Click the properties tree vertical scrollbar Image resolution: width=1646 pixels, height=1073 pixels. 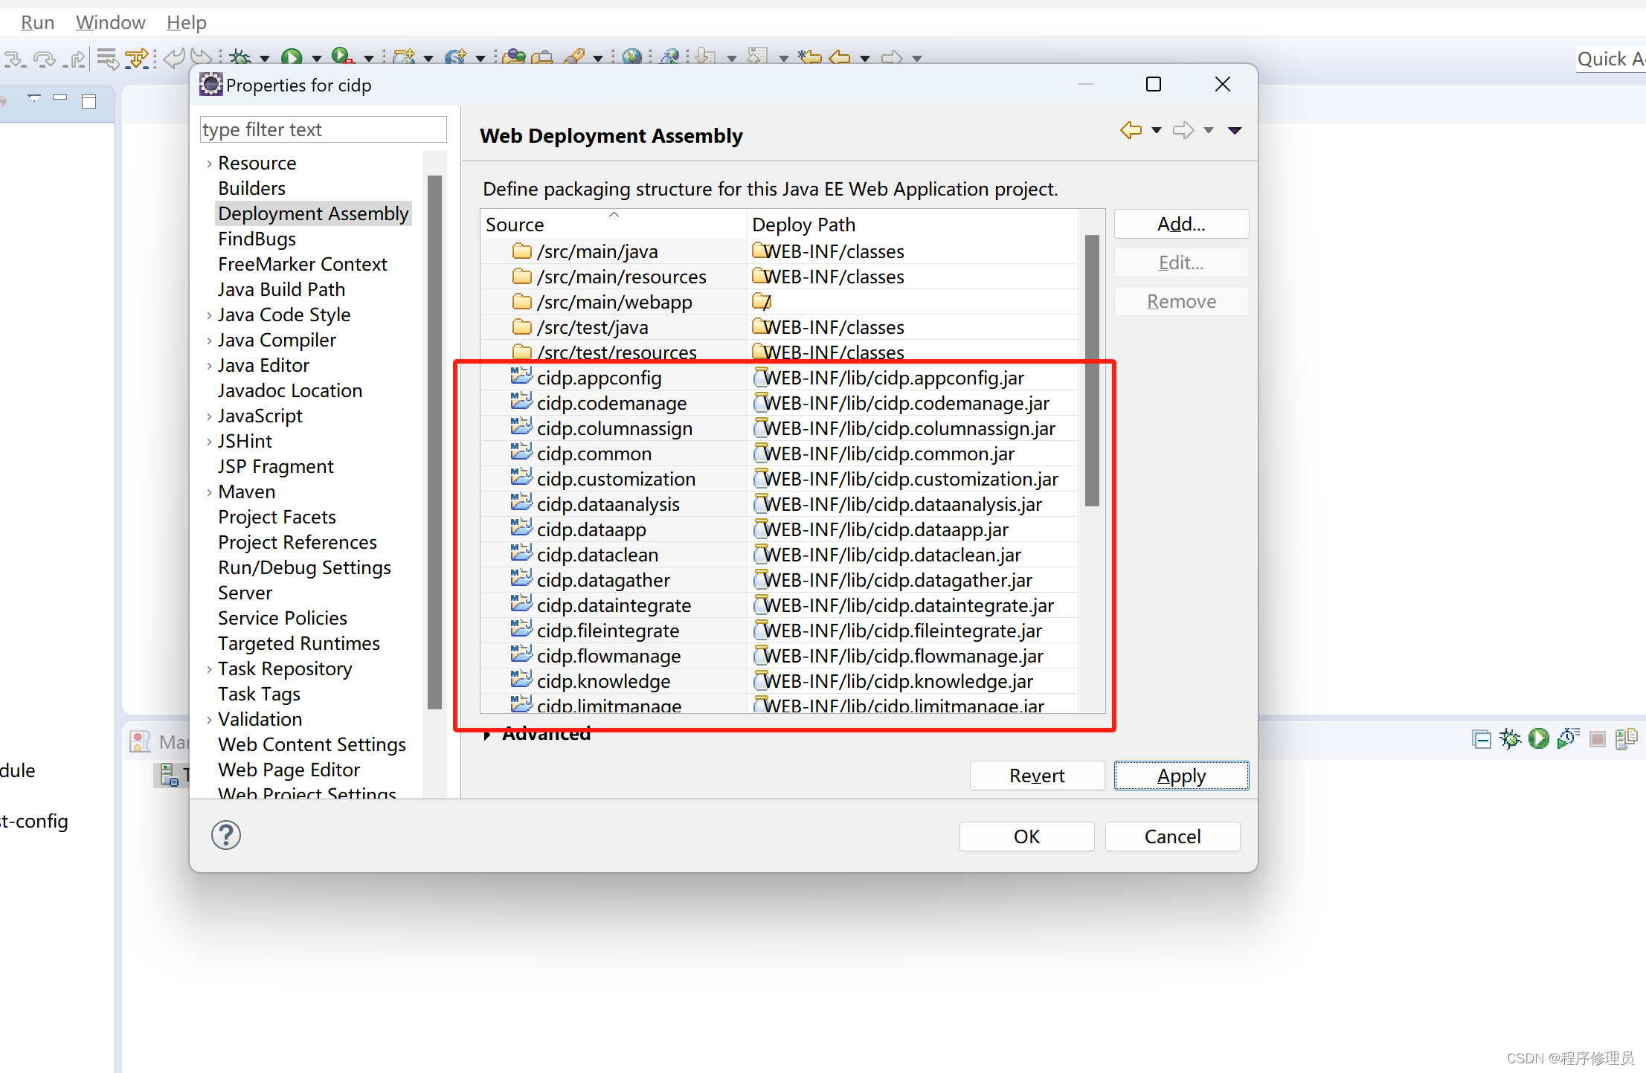click(434, 442)
